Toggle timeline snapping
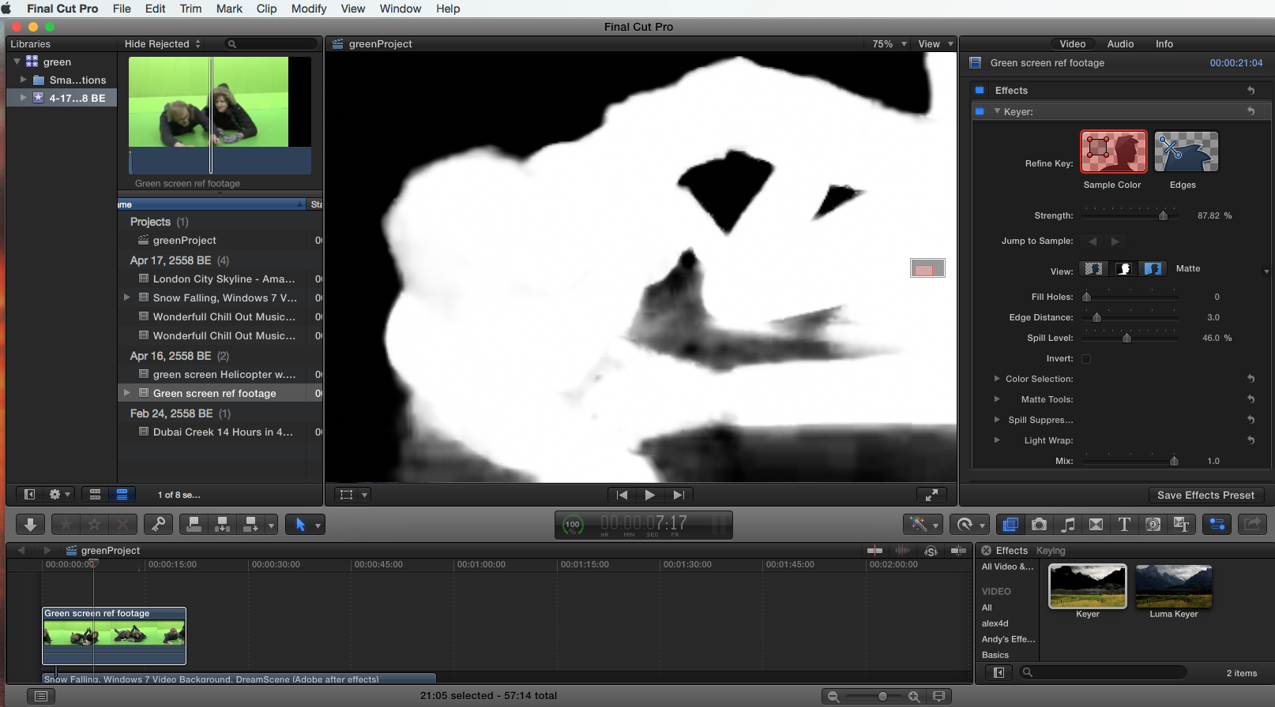Screen dimensions: 1275x707 [958, 551]
